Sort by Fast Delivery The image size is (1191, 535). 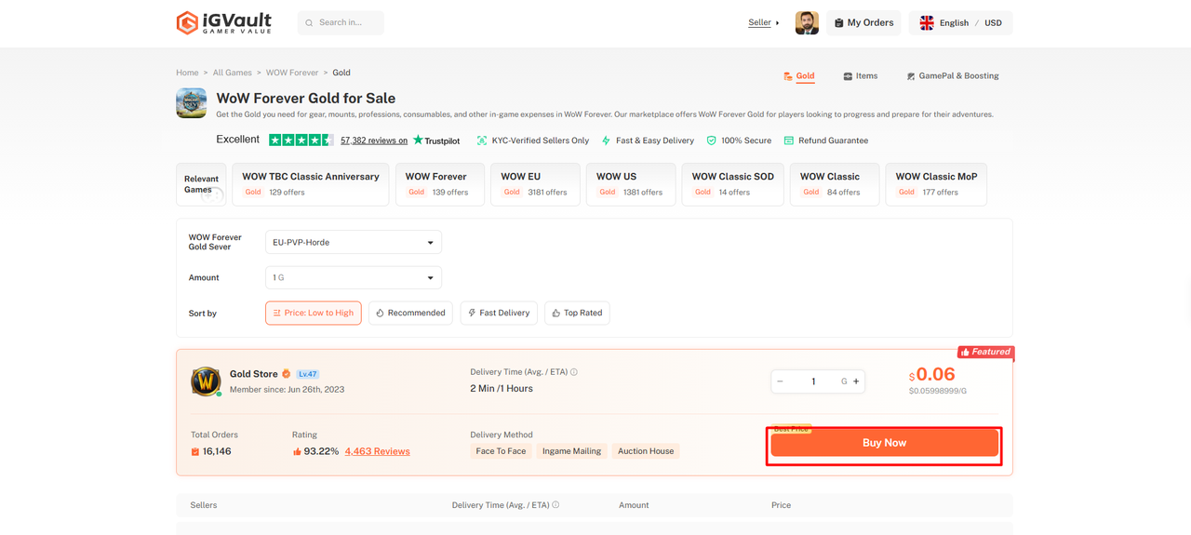(499, 313)
